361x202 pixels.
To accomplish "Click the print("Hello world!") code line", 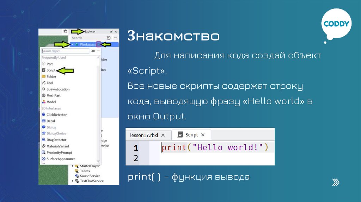I will pos(215,147).
